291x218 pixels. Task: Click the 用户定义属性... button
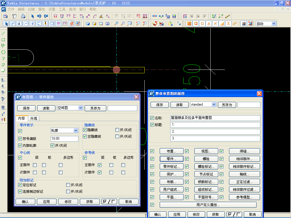tap(208, 205)
